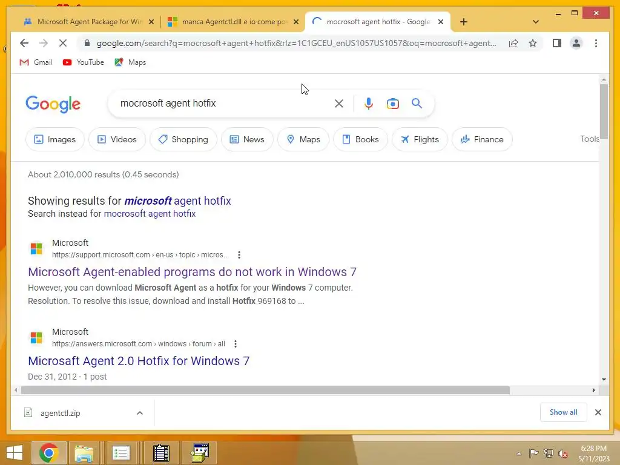
Task: Open File Explorer from taskbar
Action: click(84, 453)
